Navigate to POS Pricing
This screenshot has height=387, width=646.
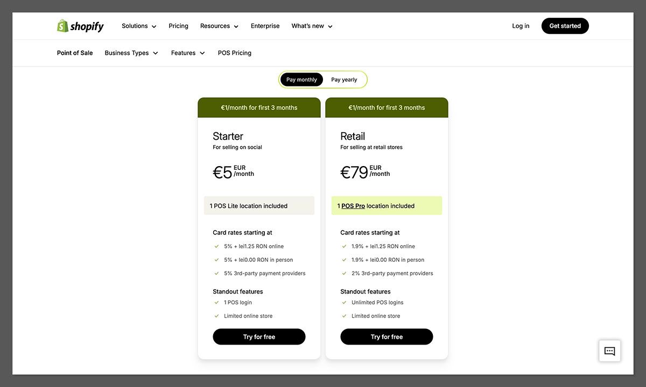coord(234,53)
